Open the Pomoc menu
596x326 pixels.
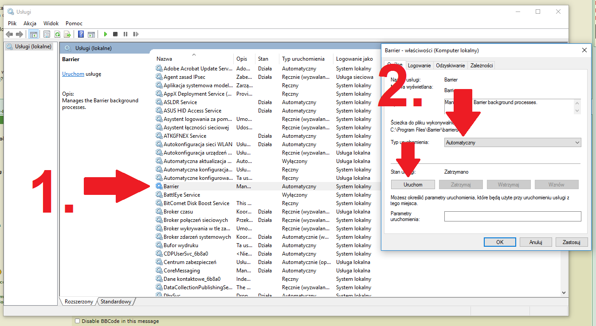pos(74,23)
